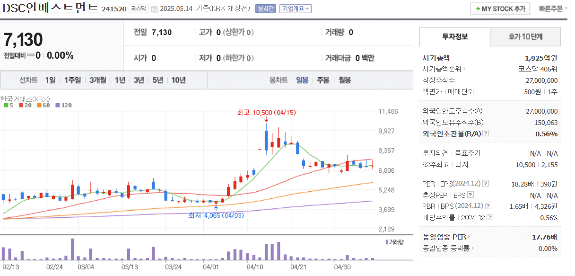Click the 실시간 realtime badge
The height and width of the screenshot is (276, 575).
(265, 9)
